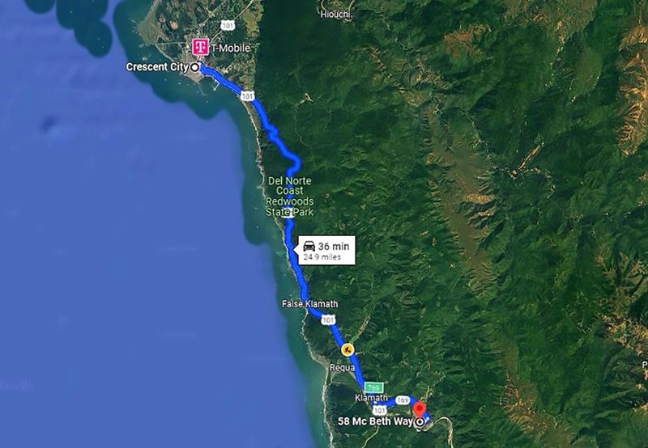The image size is (648, 448).
Task: Click the Klamath town label
Action: click(x=371, y=398)
